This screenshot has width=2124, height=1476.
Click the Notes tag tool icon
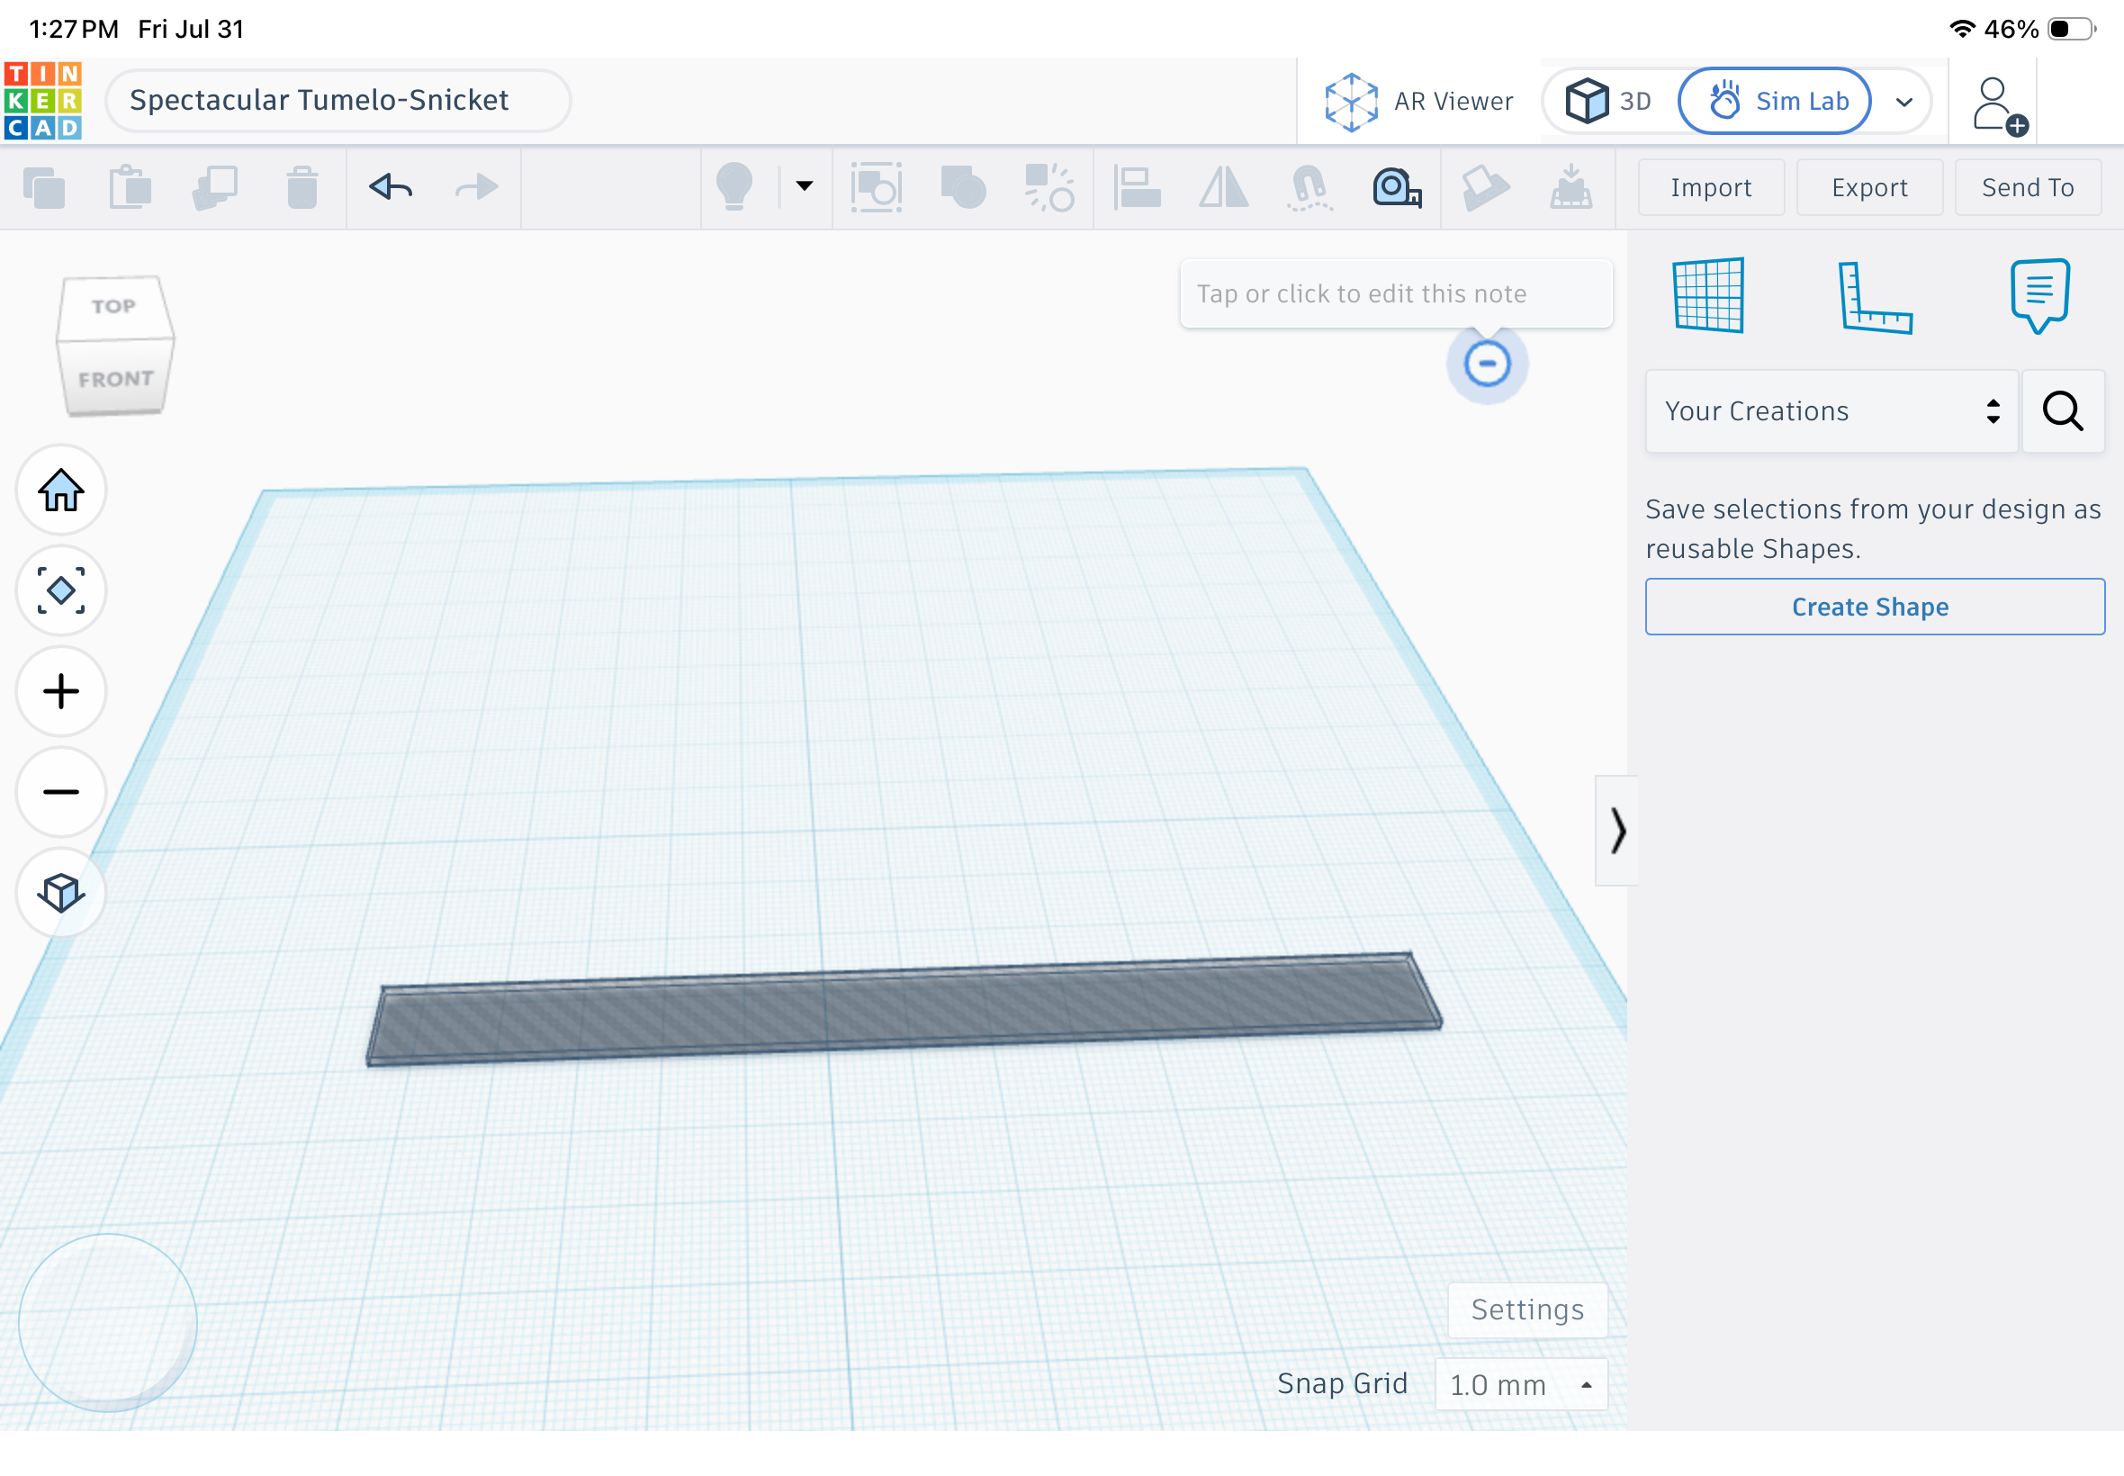coord(1485,188)
